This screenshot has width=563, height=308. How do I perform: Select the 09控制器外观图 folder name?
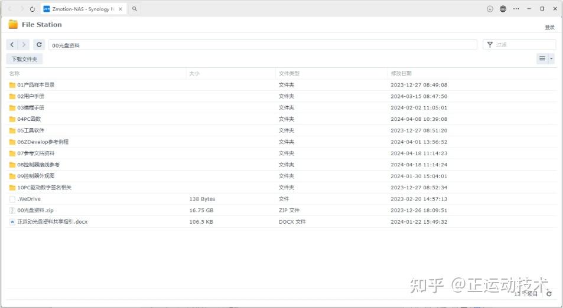[36, 176]
